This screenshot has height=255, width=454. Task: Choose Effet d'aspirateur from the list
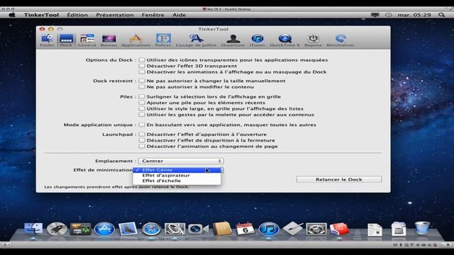[177, 175]
